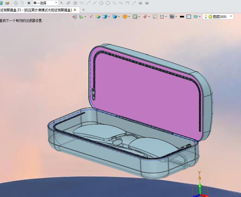Select the circle center snap icon
The image size is (241, 197).
click(x=101, y=3)
